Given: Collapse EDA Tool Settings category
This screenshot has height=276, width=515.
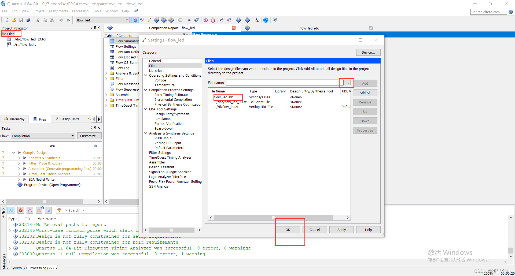Looking at the screenshot, I should (146, 109).
